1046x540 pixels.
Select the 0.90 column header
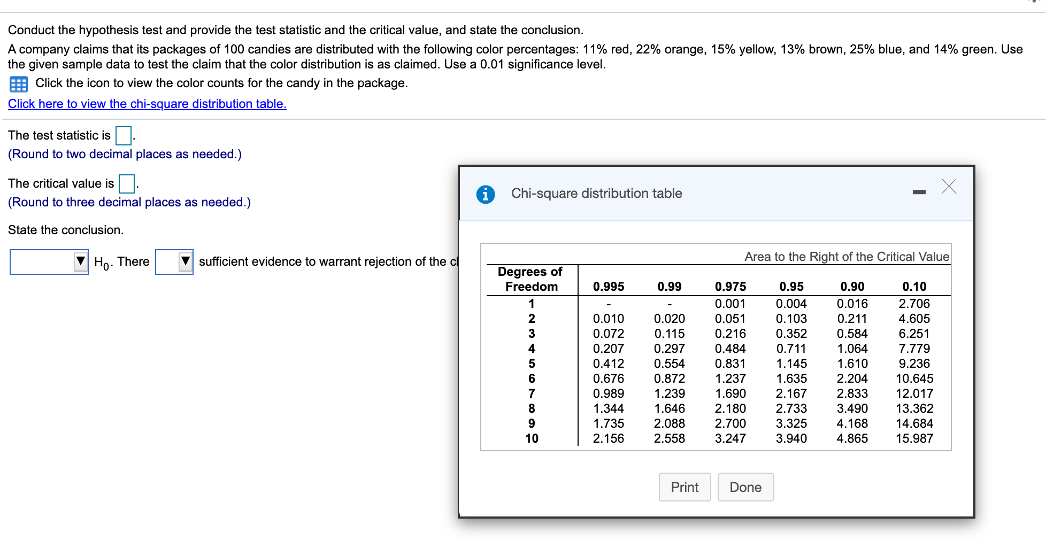click(x=852, y=287)
